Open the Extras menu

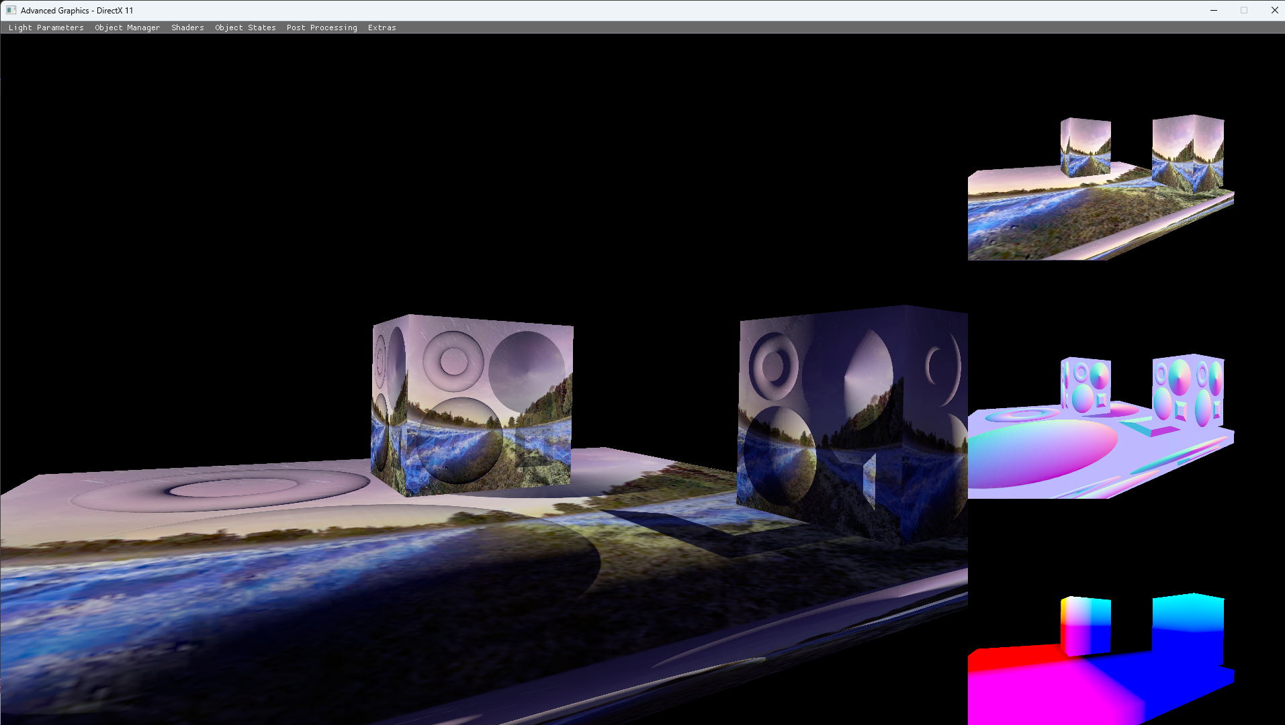pos(382,28)
